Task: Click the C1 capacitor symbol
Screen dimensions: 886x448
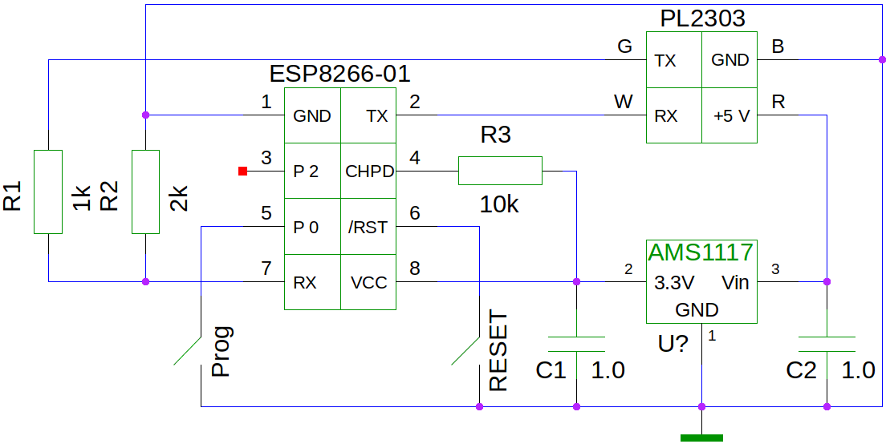Action: [576, 344]
